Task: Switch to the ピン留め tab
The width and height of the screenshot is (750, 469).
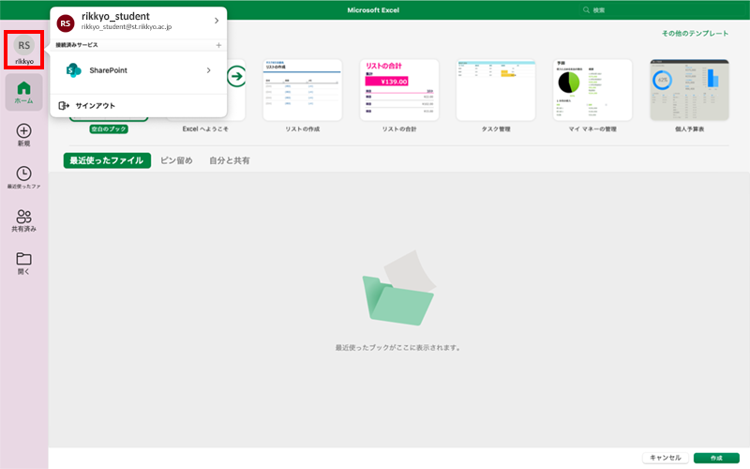Action: point(176,160)
